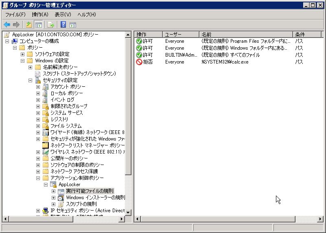Click the red deny icon for calc.exe rule
Viewport: 326px width, 233px height.
click(139, 62)
